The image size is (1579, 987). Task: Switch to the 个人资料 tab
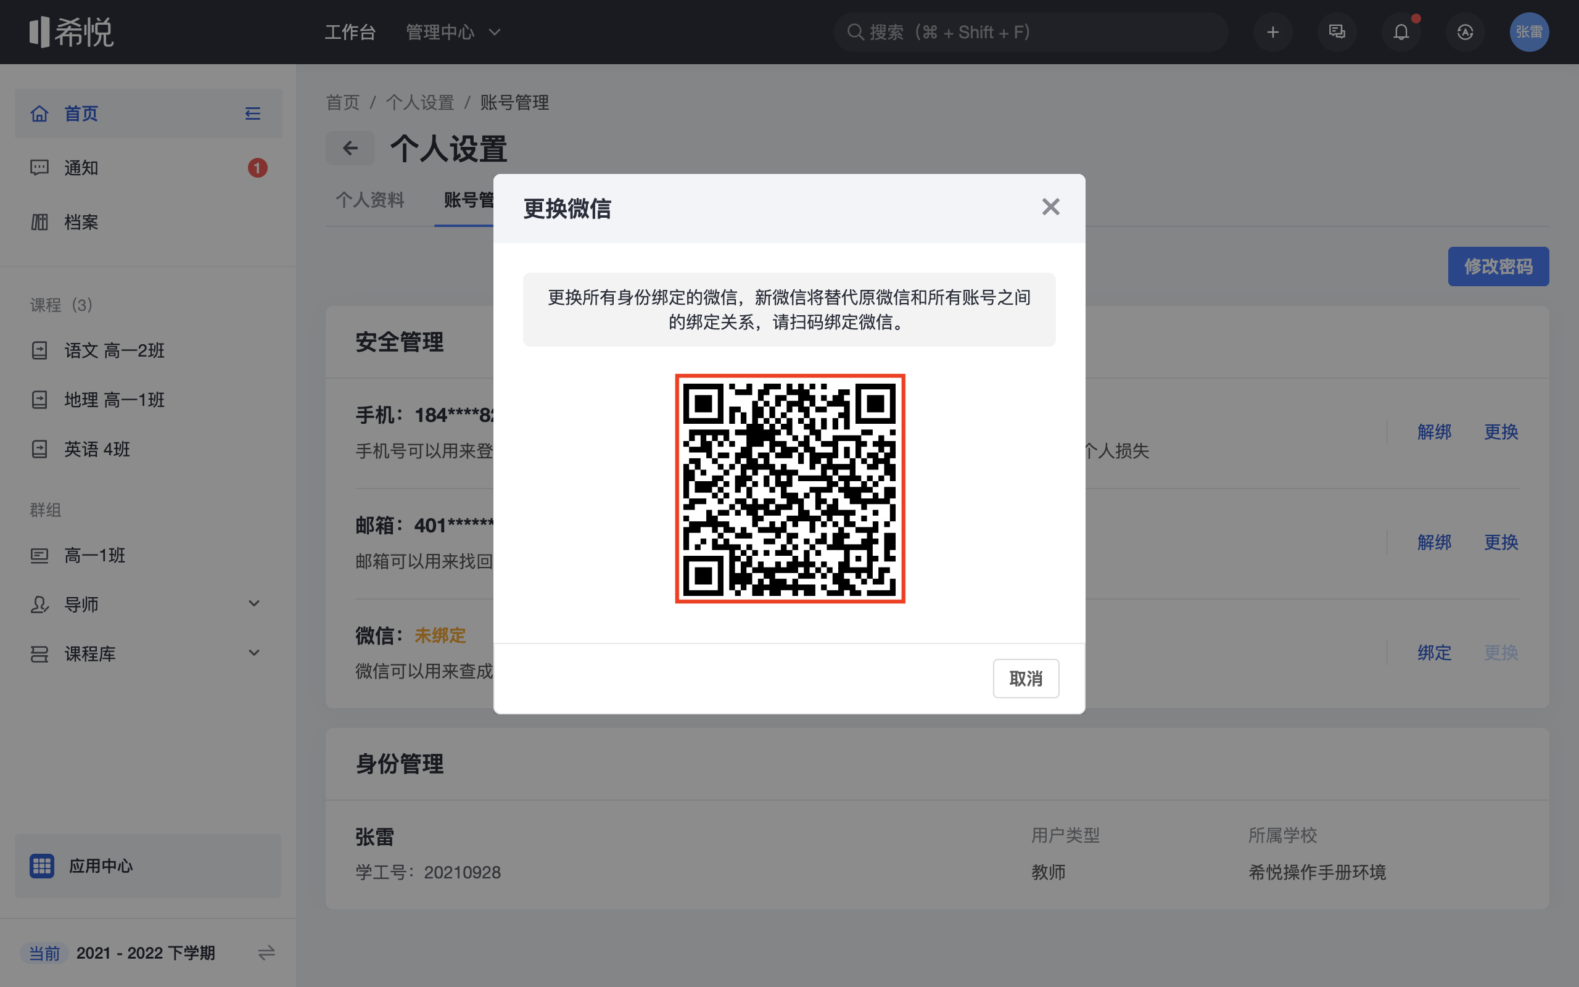point(370,200)
